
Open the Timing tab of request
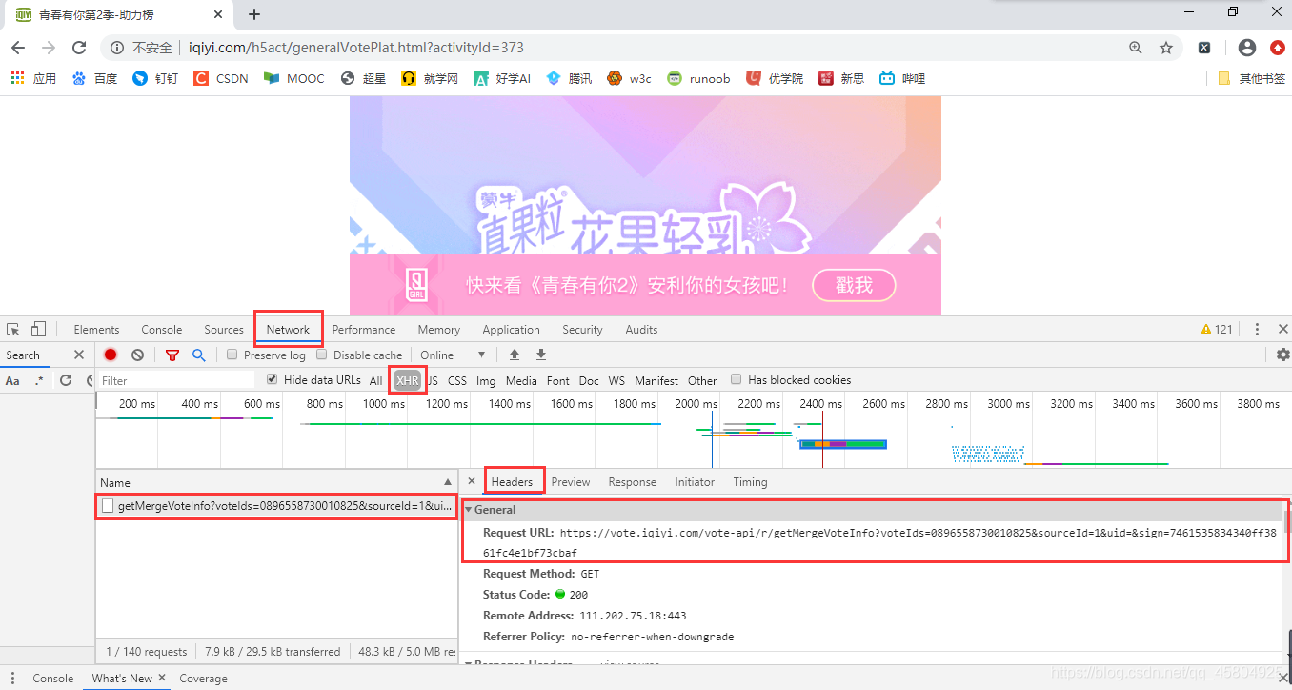[x=750, y=481]
